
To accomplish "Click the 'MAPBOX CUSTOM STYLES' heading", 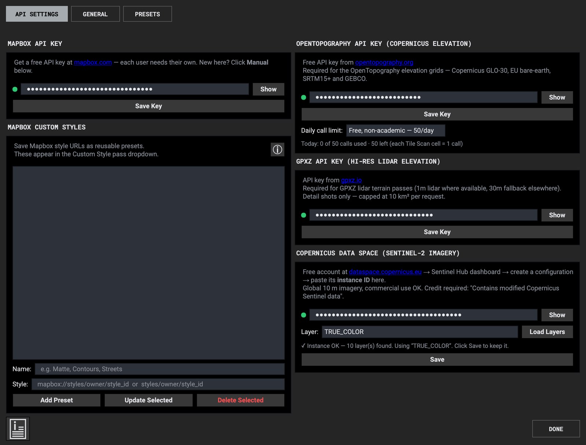I will tap(47, 127).
